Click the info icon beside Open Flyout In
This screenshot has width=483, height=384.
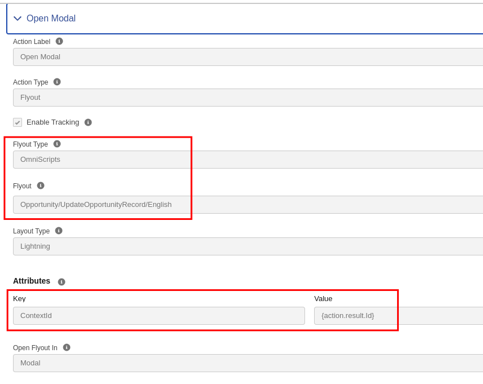(x=67, y=347)
